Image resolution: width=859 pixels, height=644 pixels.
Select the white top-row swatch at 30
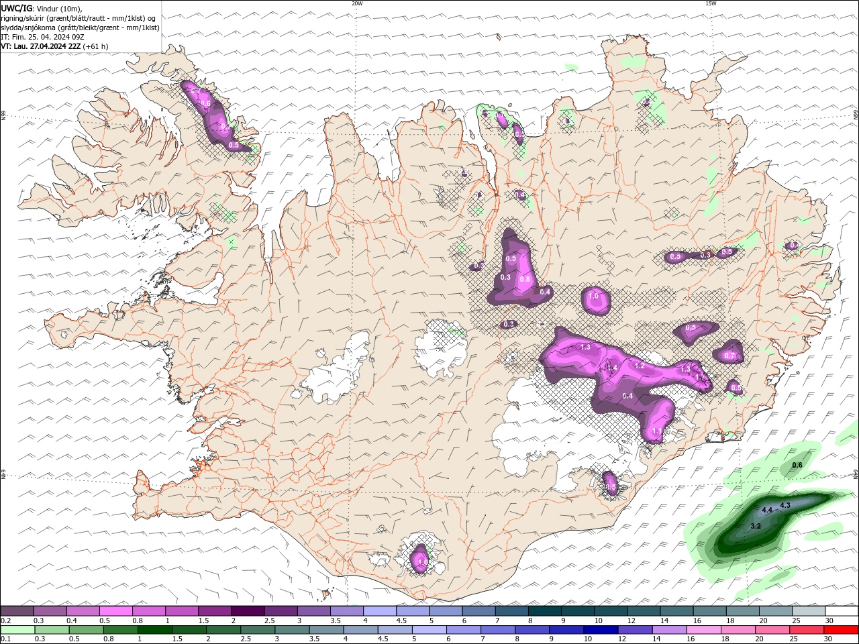(x=842, y=611)
